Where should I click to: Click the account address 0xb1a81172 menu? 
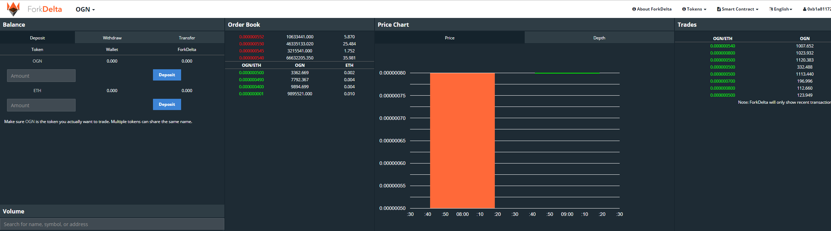[817, 9]
